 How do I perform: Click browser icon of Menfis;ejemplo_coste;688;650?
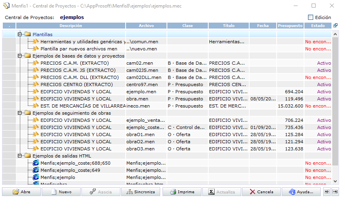pos(36,163)
